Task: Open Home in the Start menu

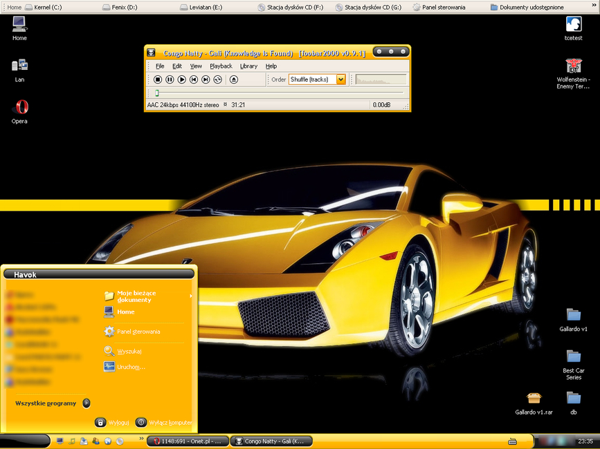Action: 120,312
